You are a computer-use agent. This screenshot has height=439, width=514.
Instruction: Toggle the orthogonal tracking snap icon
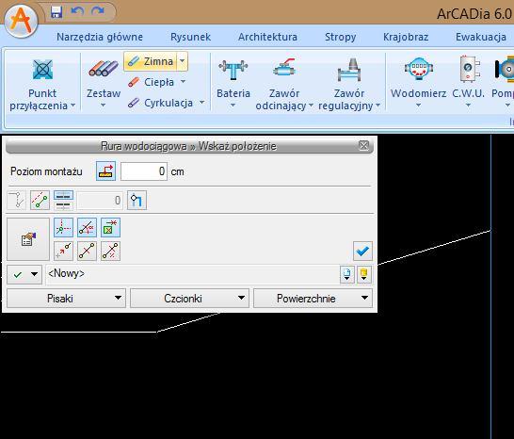pos(63,227)
